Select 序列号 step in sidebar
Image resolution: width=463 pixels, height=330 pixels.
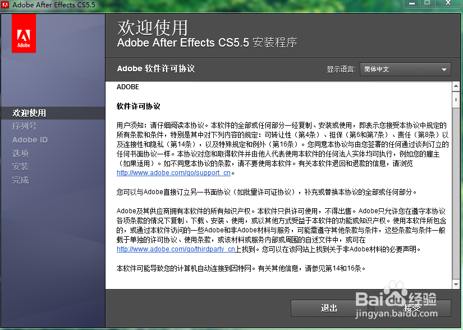pos(24,126)
